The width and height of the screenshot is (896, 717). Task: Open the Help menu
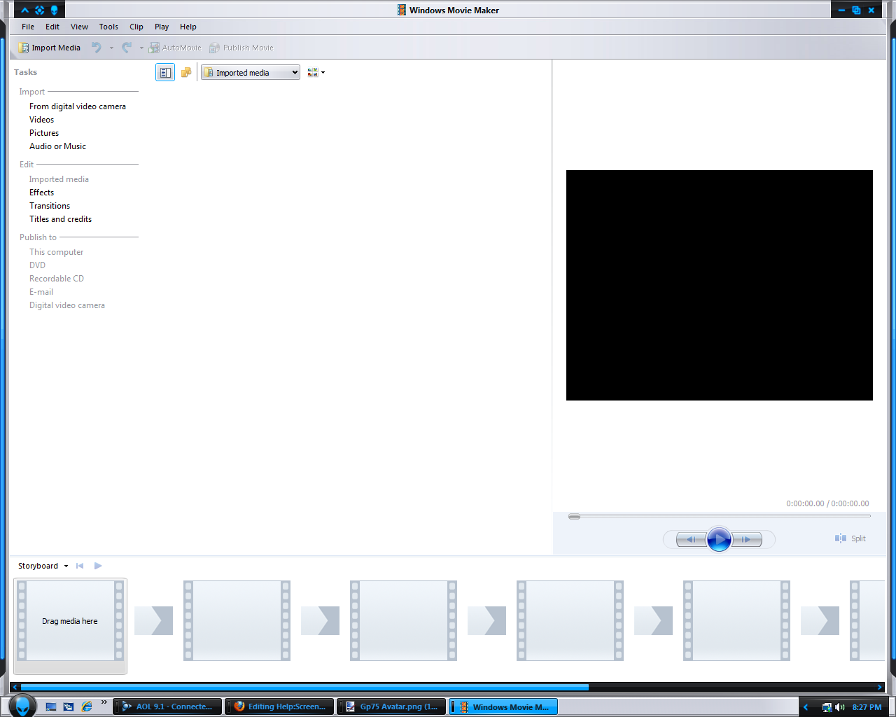tap(188, 27)
